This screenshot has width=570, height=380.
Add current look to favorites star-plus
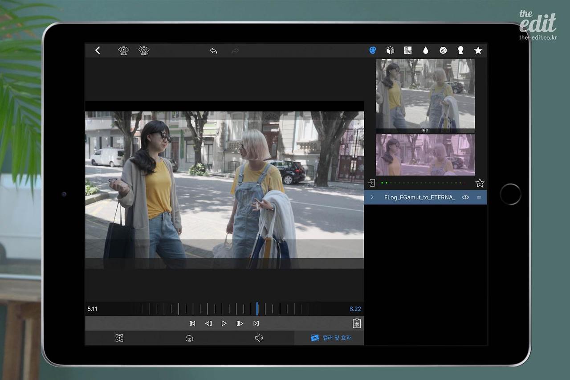click(x=479, y=183)
